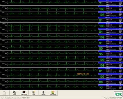Image resolution: width=123 pixels, height=99 pixels.
Task: Click SpO2 reading for heart rate 91 patient
Action: pyautogui.click(x=109, y=42)
